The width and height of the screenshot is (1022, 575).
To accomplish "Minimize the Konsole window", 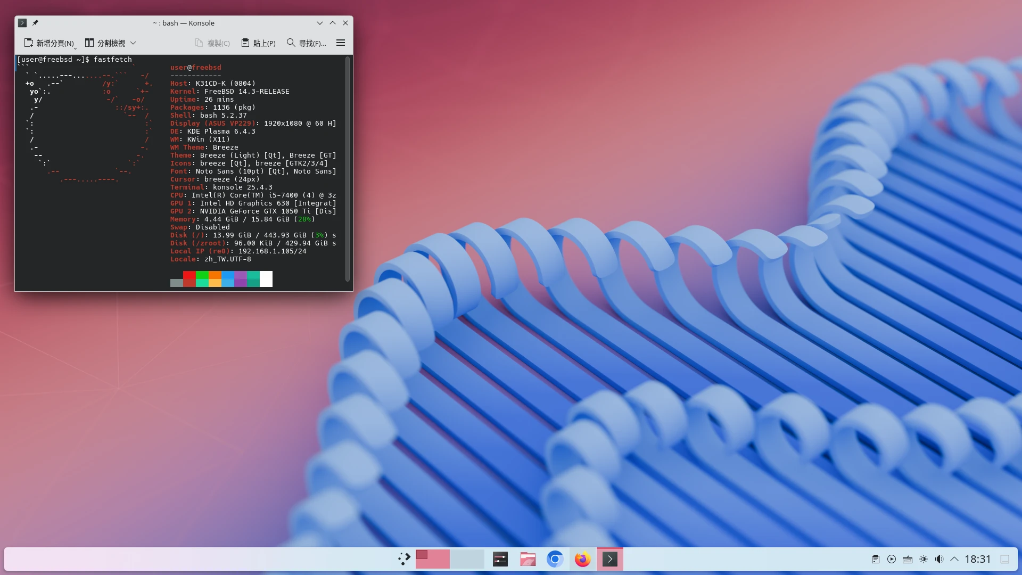I will (x=320, y=23).
